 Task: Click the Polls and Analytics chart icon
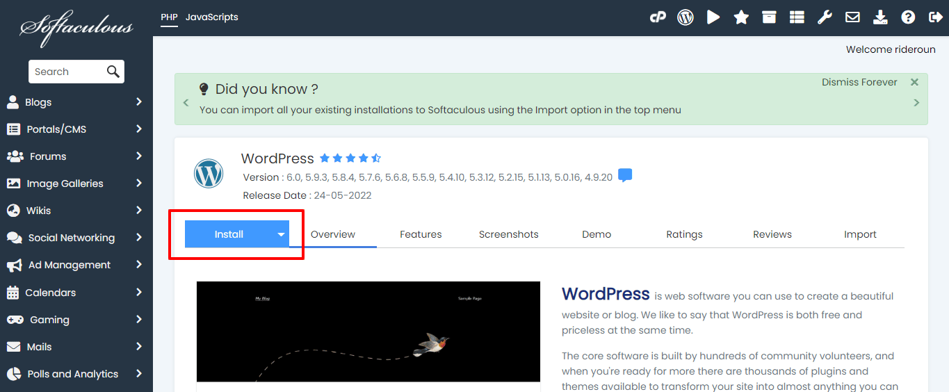coord(14,374)
